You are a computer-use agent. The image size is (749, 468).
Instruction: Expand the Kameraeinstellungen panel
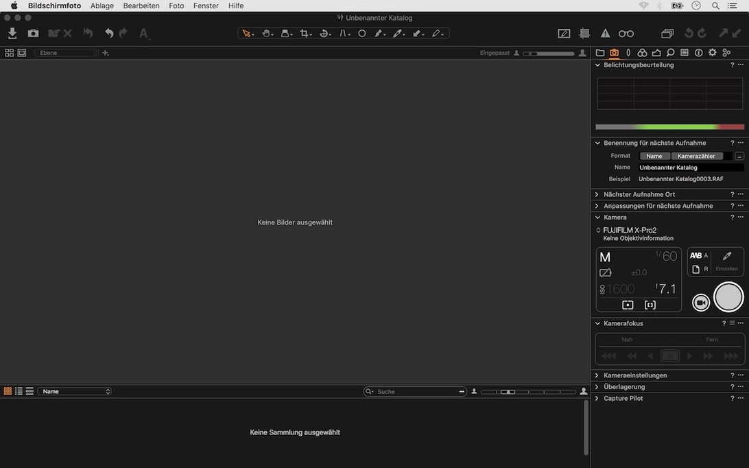634,375
